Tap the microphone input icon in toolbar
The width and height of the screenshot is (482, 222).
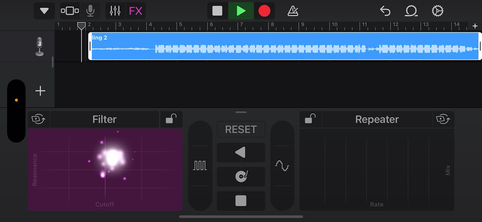(x=90, y=11)
